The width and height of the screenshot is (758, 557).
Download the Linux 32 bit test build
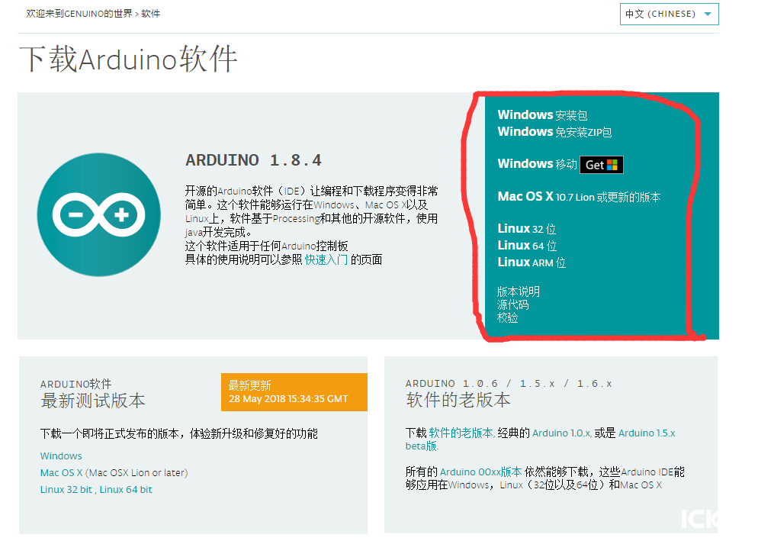pos(66,490)
